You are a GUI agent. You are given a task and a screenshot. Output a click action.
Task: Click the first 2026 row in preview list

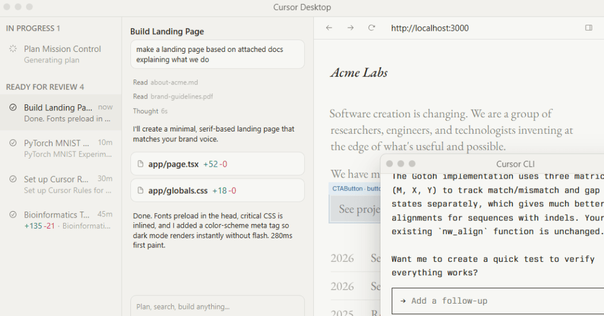click(354, 258)
